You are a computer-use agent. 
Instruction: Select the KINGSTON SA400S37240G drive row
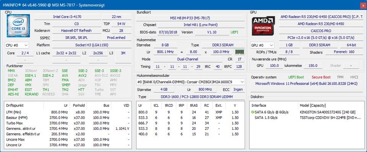tap(307, 112)
